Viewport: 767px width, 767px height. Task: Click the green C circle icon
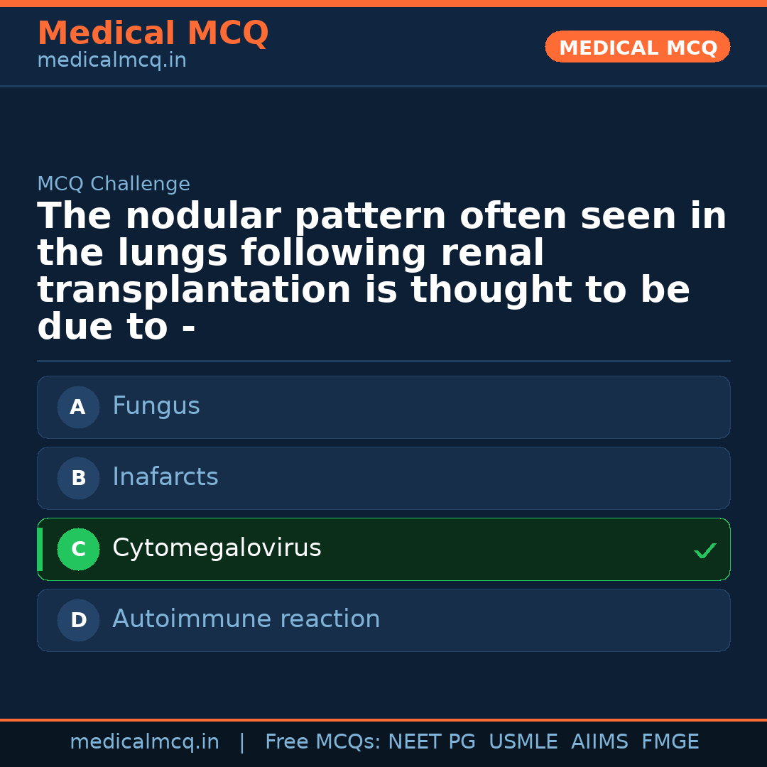[78, 549]
